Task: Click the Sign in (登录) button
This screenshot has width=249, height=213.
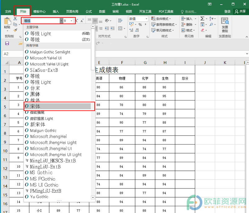Action: click(228, 11)
